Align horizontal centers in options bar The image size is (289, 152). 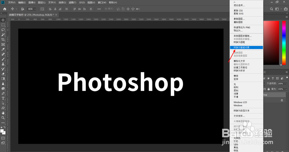point(55,9)
